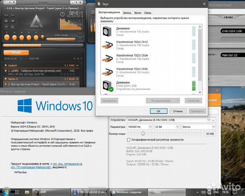Click the Отмена button
This screenshot has width=245, height=196.
click(178, 111)
